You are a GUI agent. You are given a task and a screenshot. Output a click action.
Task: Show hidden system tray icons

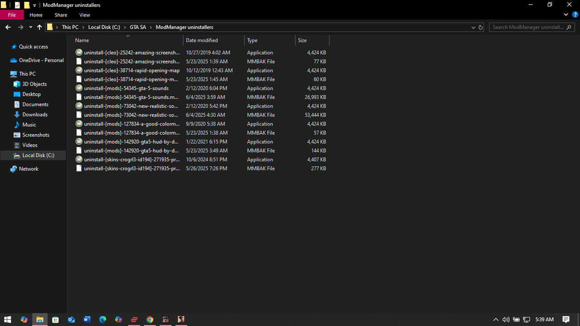click(x=496, y=320)
